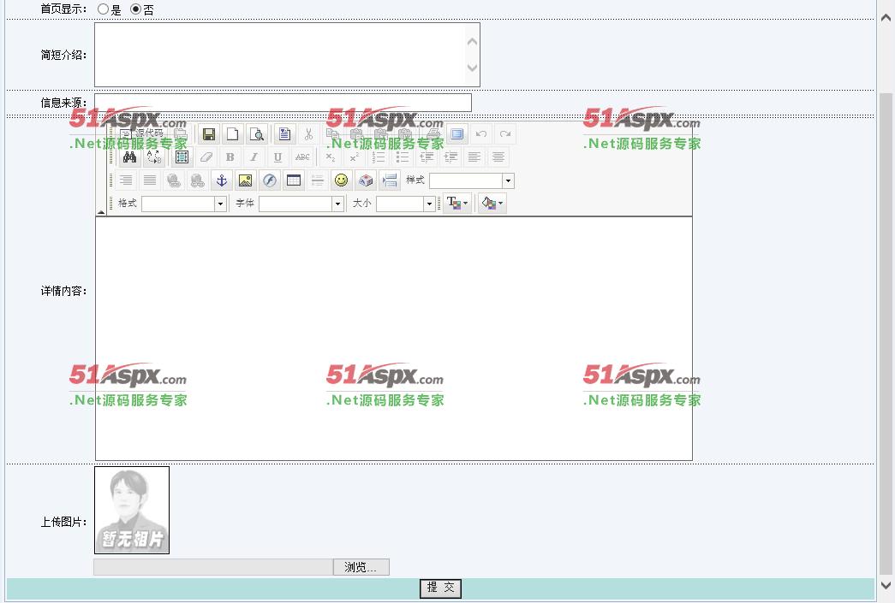Viewport: 895px width, 603px height.
Task: Click the Find binoculars icon
Action: [129, 157]
